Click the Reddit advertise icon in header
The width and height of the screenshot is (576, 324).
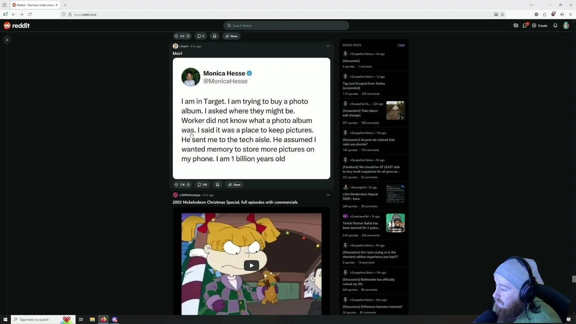tap(516, 26)
